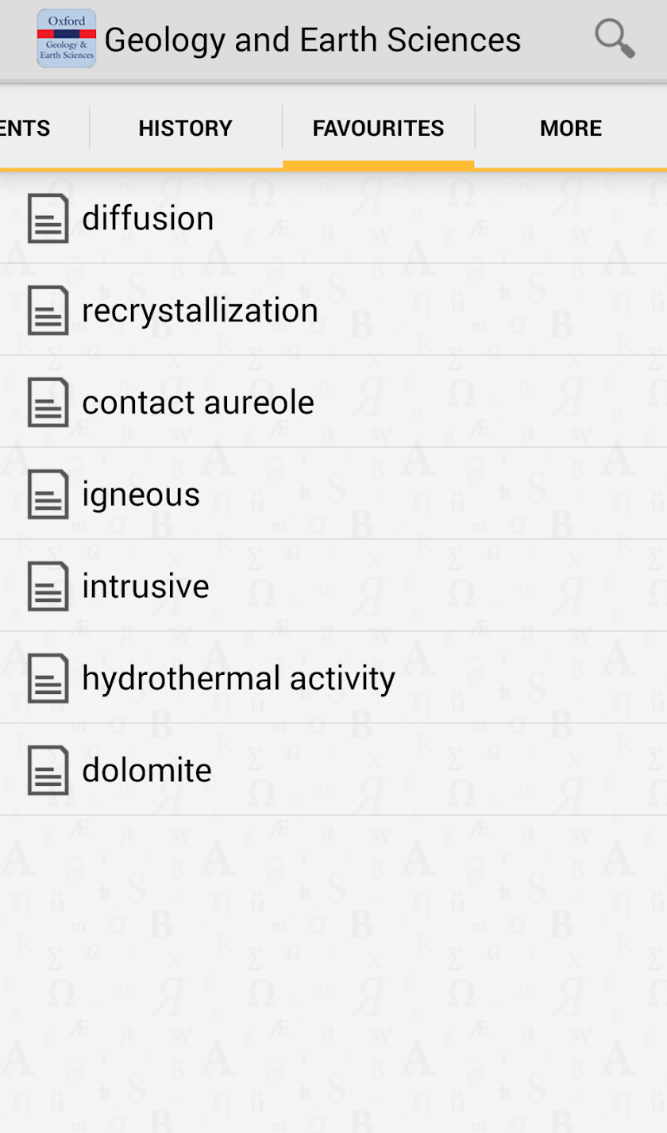Screen dimensions: 667x1133
Task: Open the recrystallization favourite
Action: [200, 310]
